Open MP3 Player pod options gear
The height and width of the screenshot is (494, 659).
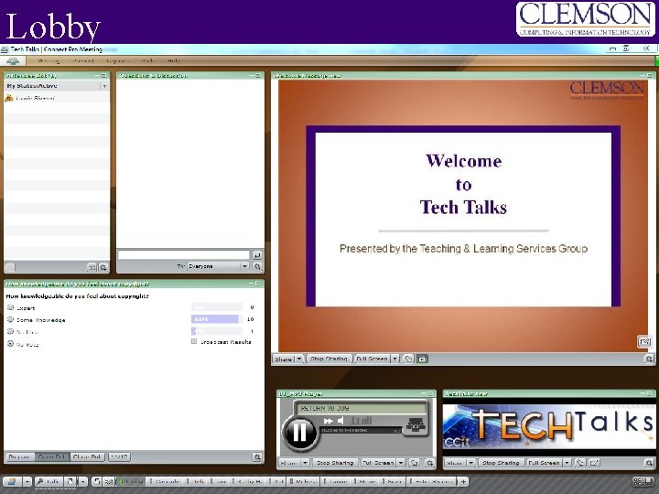pyautogui.click(x=429, y=463)
